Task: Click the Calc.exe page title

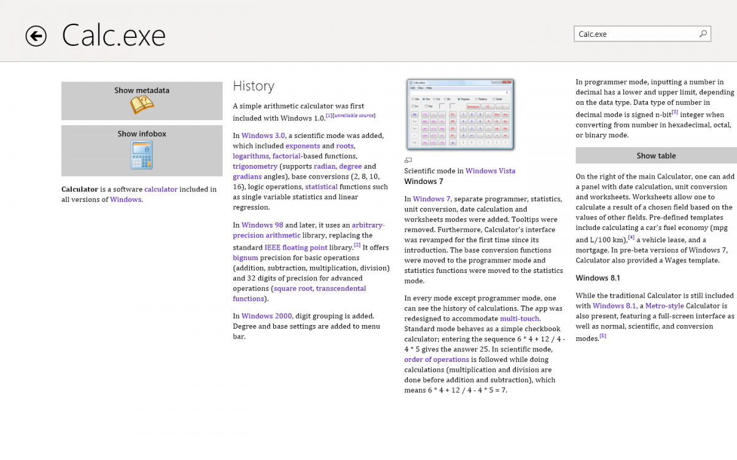Action: tap(114, 36)
